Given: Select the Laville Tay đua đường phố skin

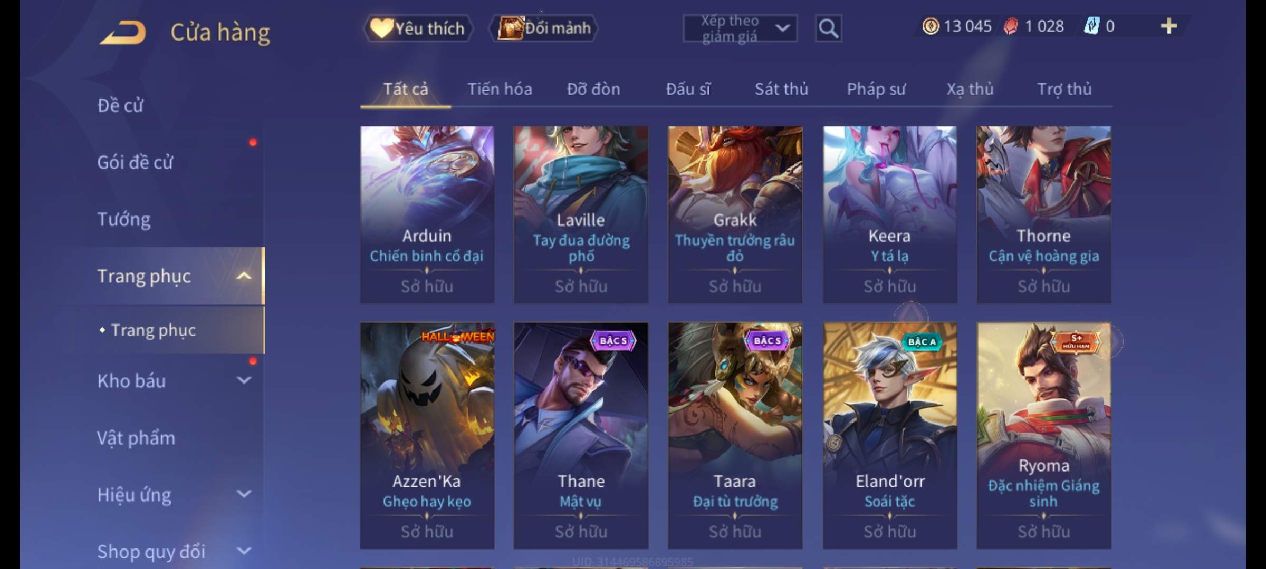Looking at the screenshot, I should coord(581,214).
